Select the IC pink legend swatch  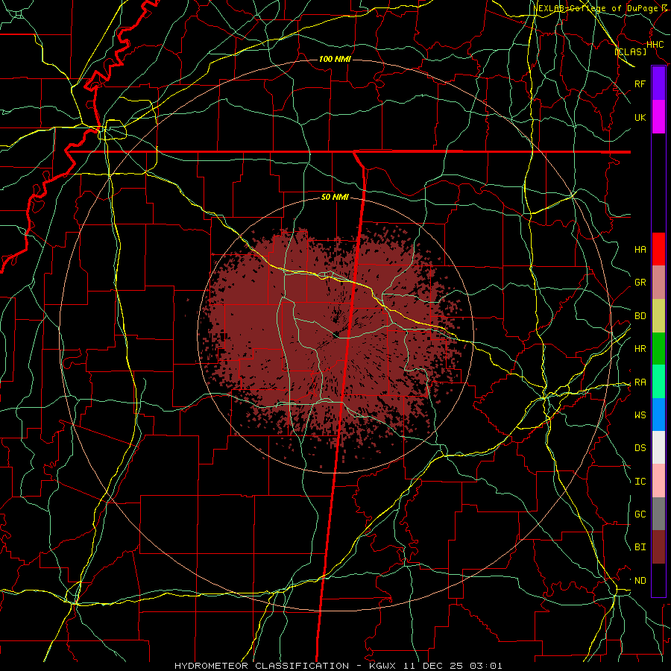(x=658, y=481)
